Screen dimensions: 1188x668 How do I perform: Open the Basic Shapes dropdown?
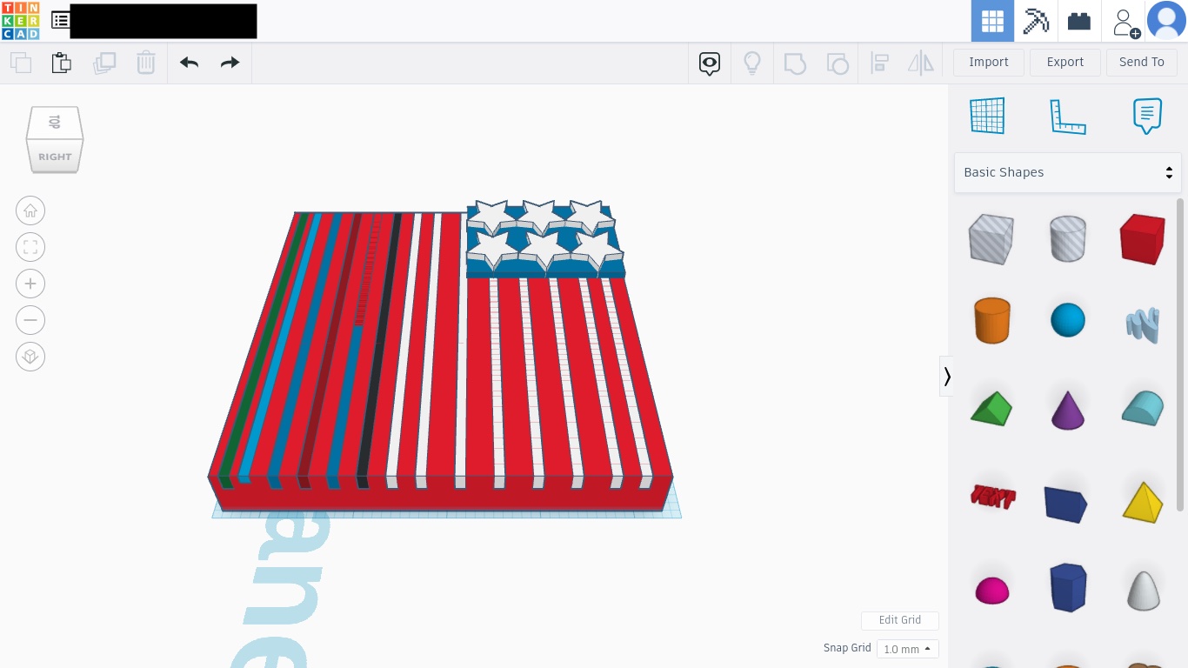(1067, 172)
